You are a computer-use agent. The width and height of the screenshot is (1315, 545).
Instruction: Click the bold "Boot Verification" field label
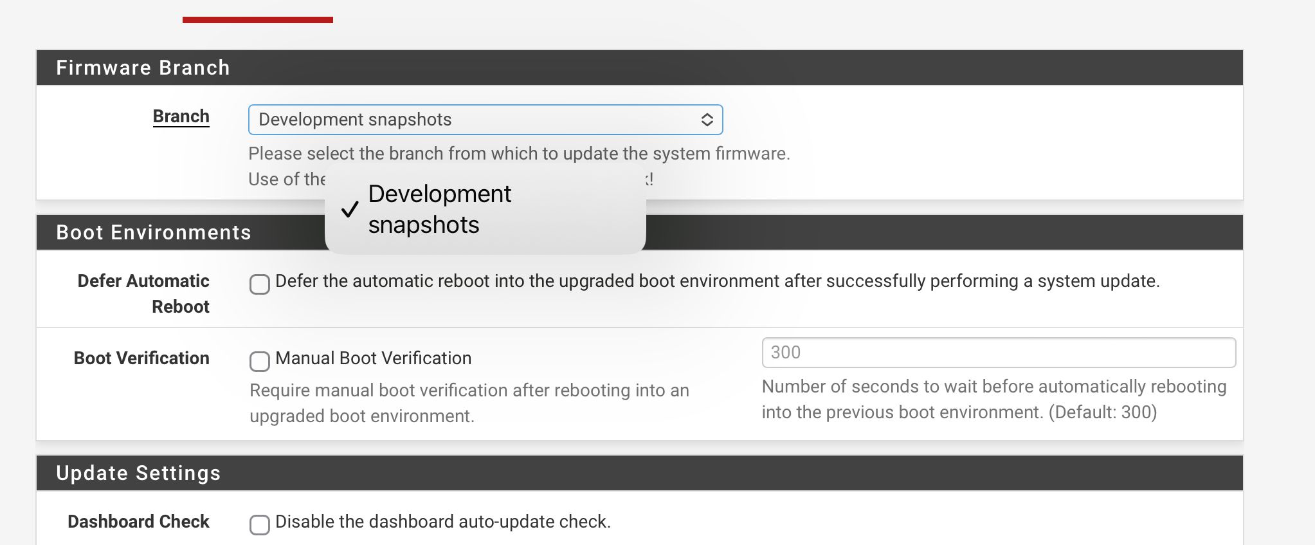[x=141, y=358]
